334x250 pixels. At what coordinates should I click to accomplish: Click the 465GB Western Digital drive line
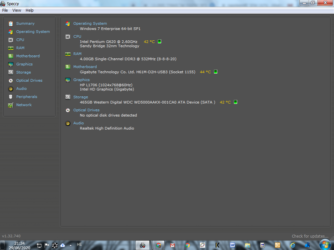click(148, 102)
